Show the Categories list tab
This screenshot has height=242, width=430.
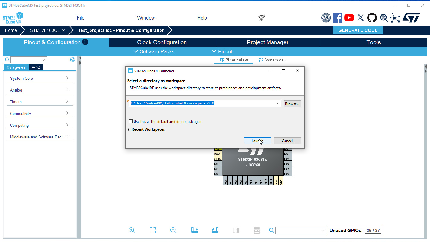click(16, 67)
